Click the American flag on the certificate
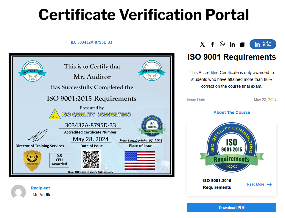The width and height of the screenshot is (285, 218). point(140,160)
